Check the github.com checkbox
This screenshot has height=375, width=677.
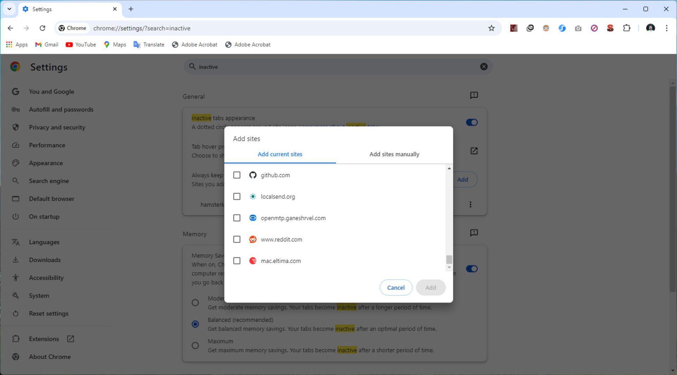pos(237,175)
